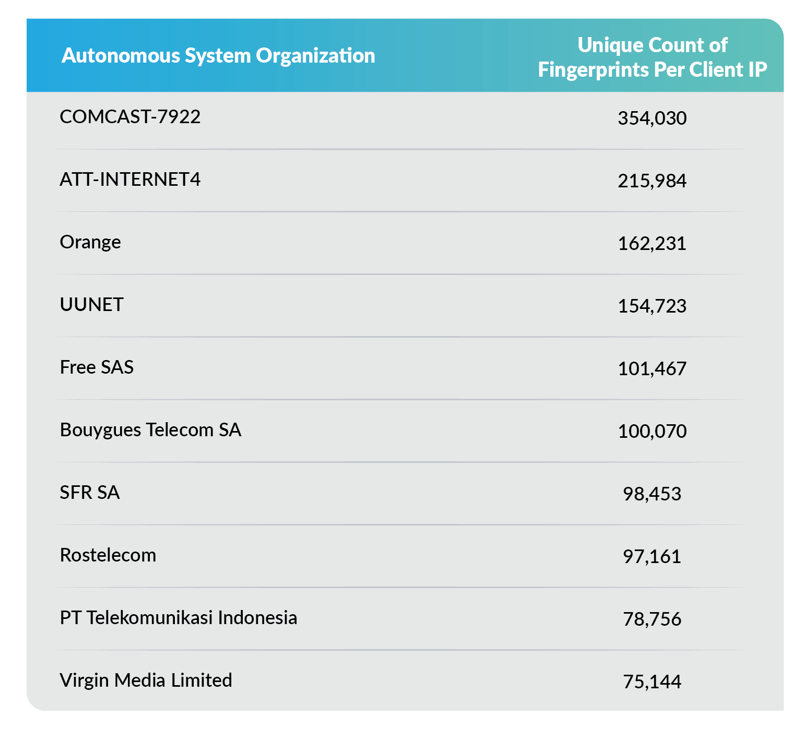This screenshot has height=729, width=804.
Task: Select the Orange organization entry
Action: (x=90, y=242)
